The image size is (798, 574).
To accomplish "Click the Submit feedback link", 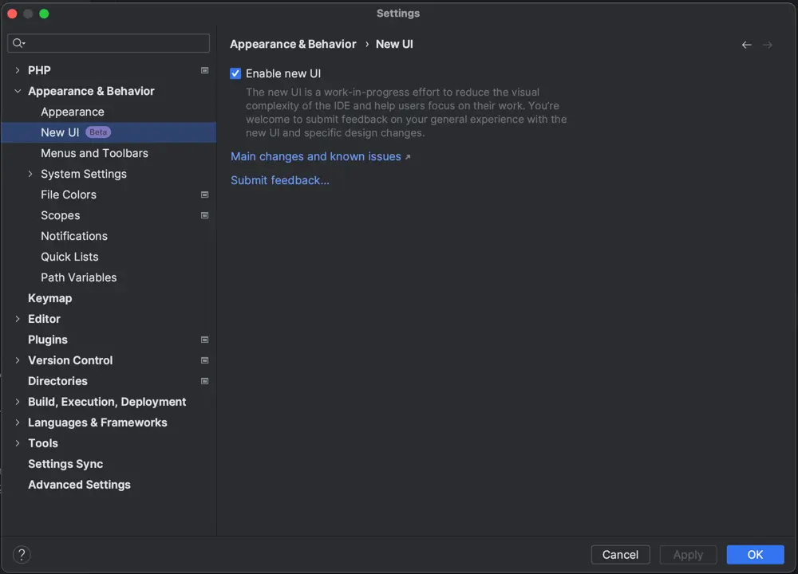I will click(279, 180).
